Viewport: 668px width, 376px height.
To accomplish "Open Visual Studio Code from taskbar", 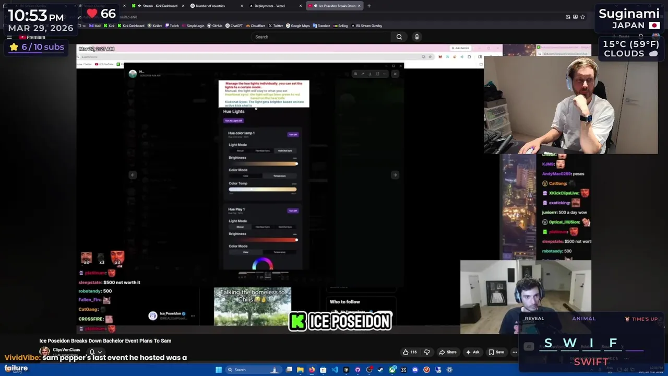I will click(335, 370).
